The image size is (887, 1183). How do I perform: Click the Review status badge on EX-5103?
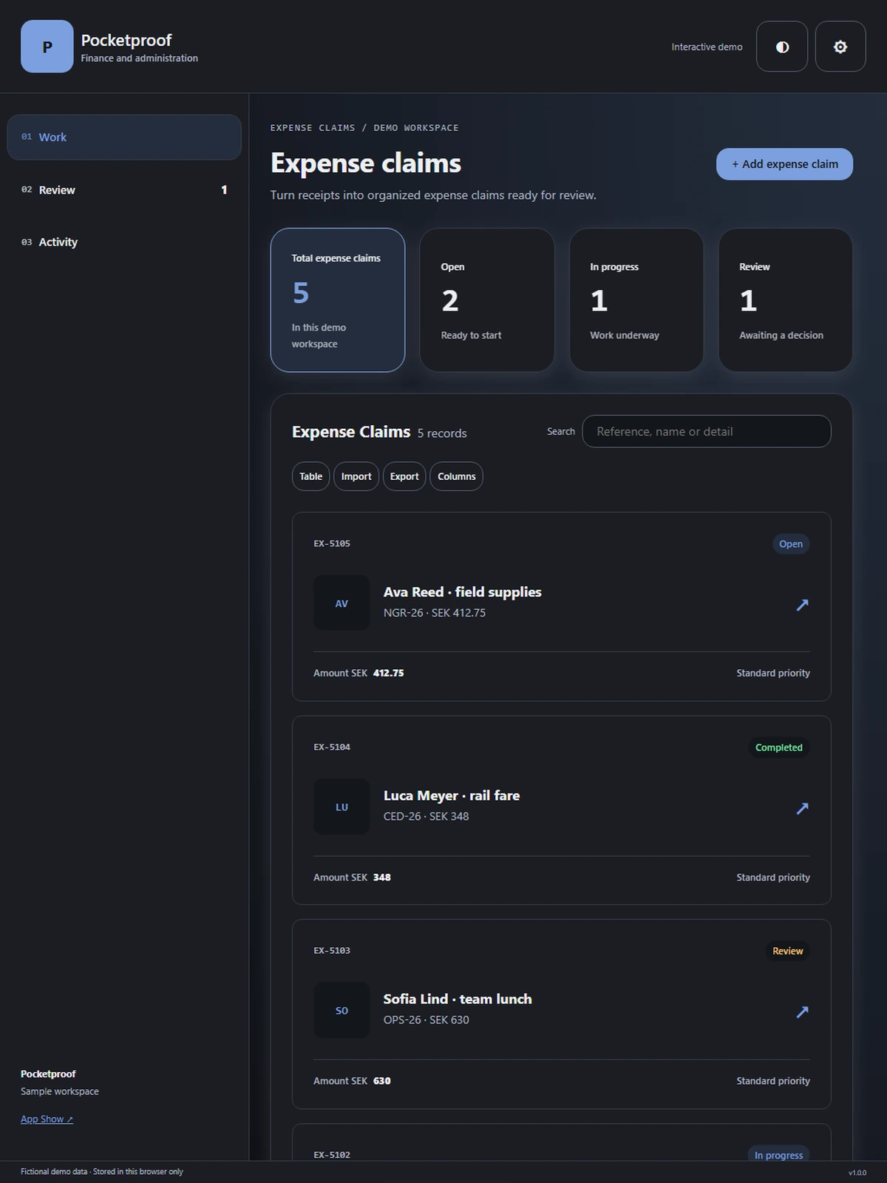(x=787, y=951)
